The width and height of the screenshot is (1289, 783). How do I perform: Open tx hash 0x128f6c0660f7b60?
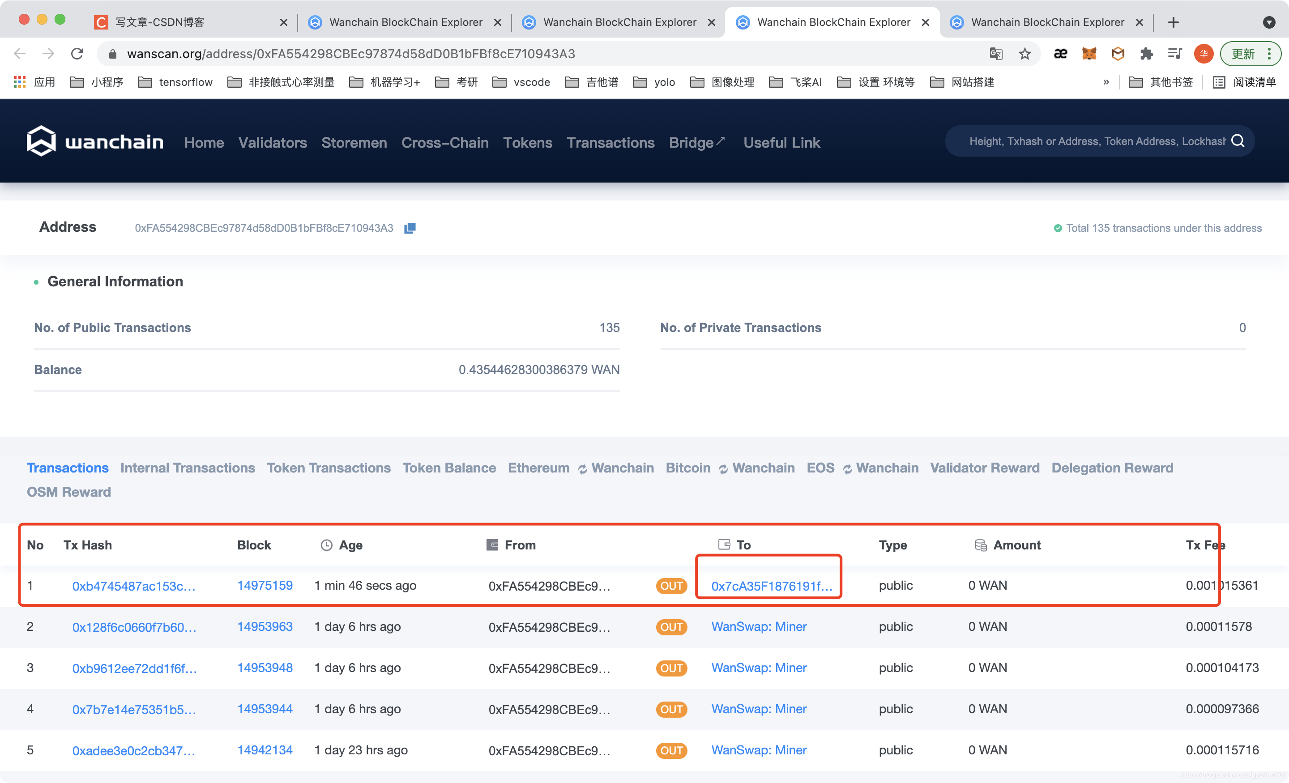coord(134,627)
